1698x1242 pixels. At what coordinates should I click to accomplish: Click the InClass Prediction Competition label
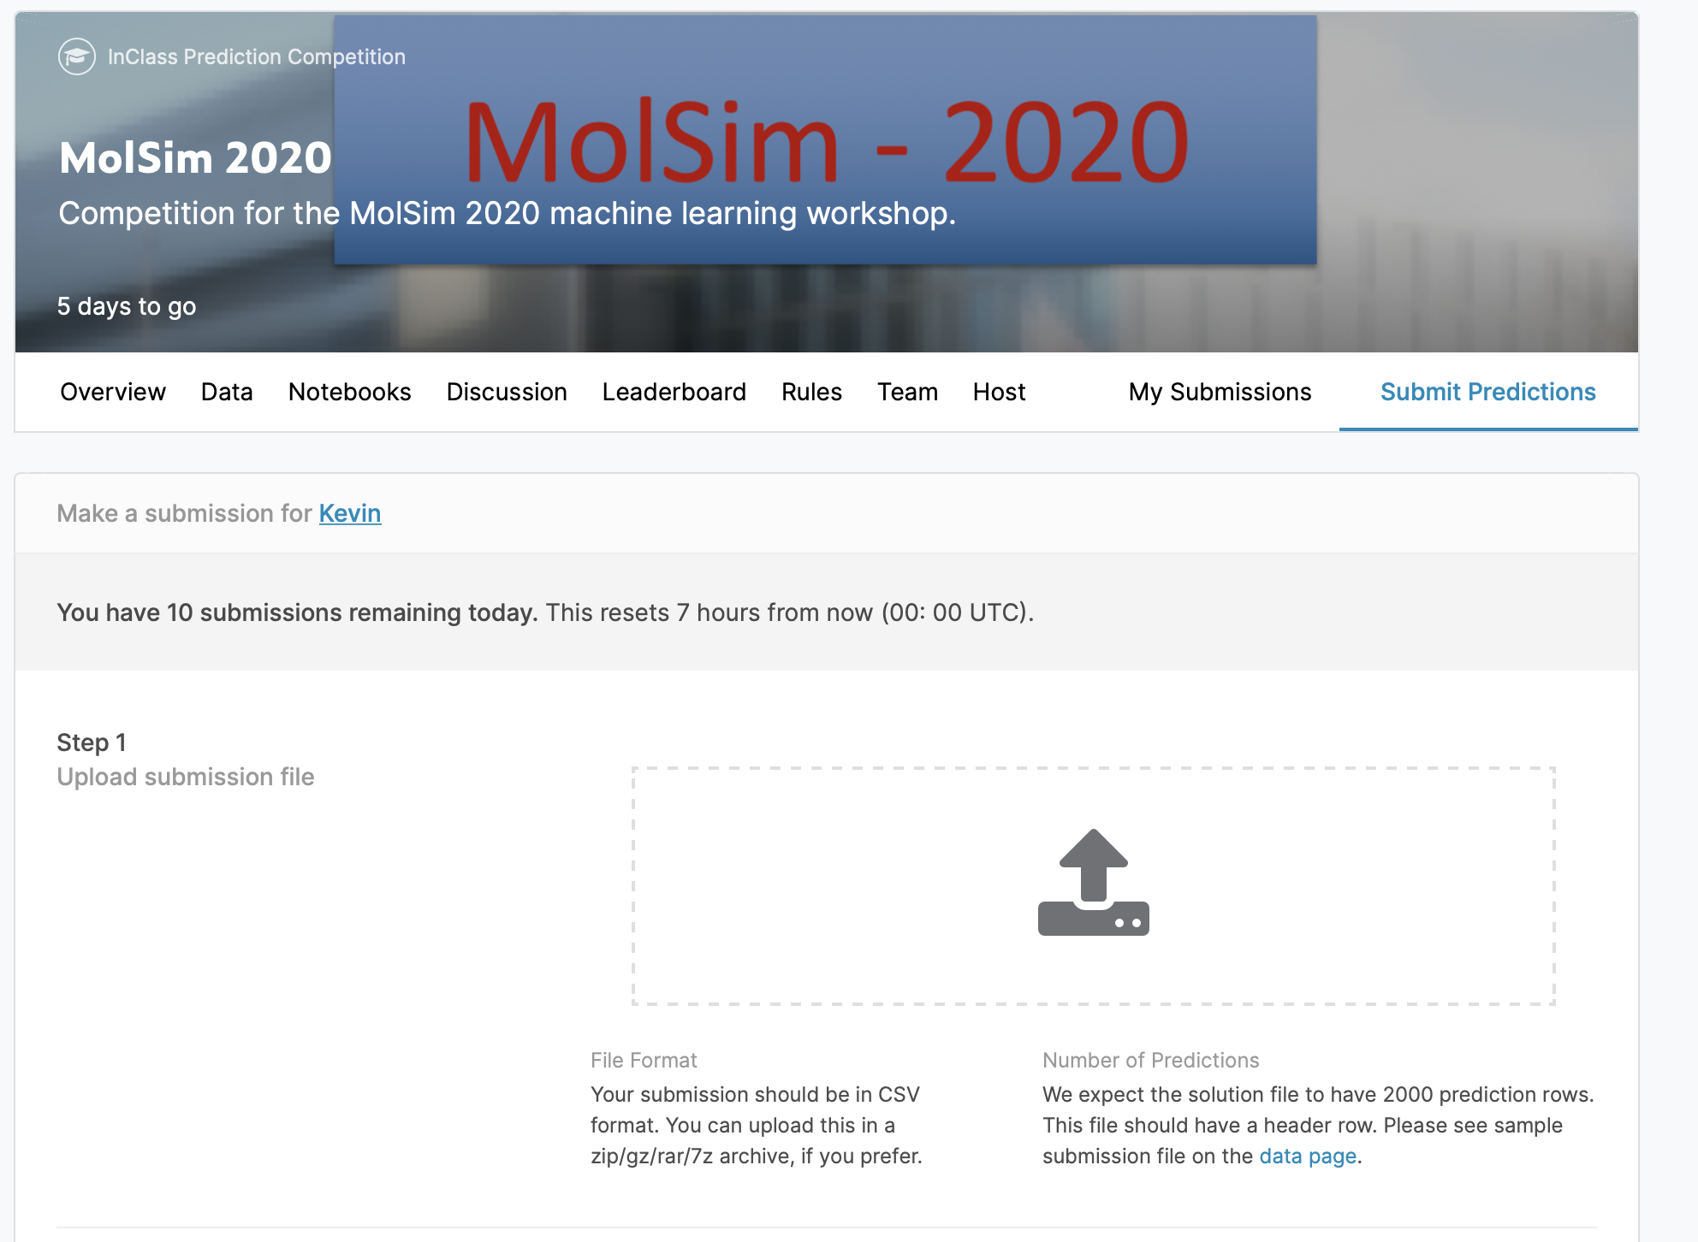(257, 57)
